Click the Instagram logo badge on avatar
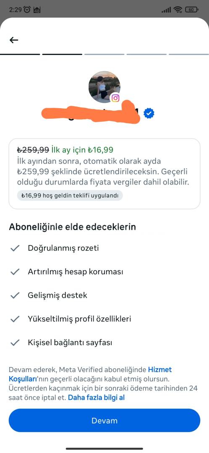The width and height of the screenshot is (209, 453). pyautogui.click(x=115, y=98)
